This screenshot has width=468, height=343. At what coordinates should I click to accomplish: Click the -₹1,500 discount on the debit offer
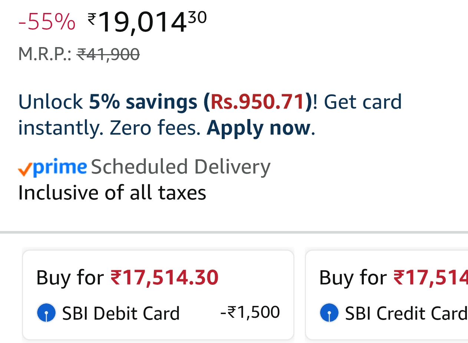click(x=250, y=312)
